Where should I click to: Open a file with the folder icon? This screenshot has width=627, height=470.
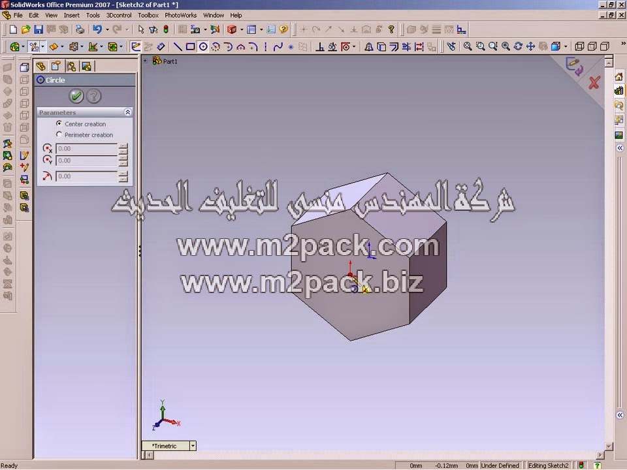pos(25,29)
